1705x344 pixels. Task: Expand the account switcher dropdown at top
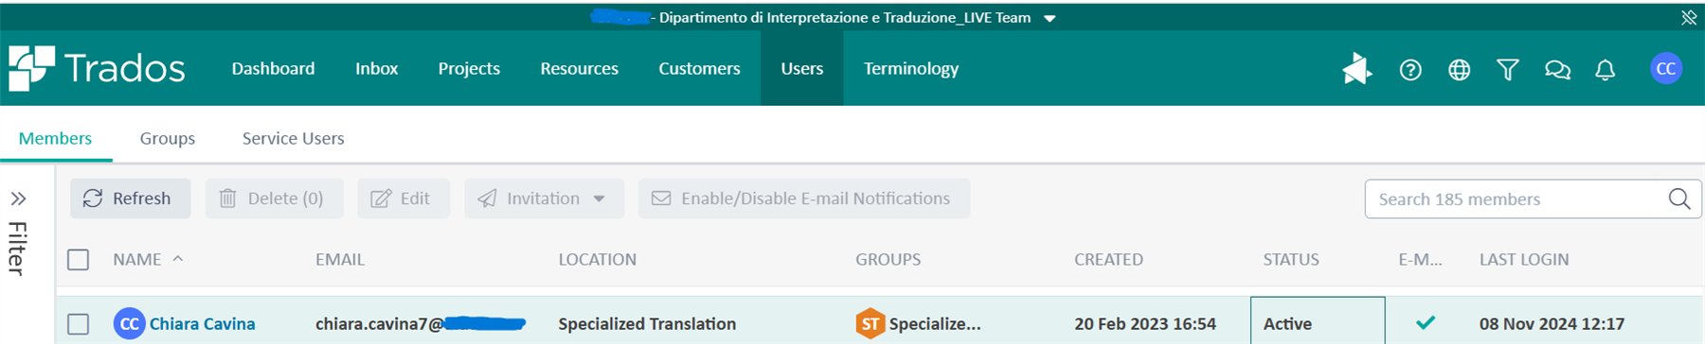pos(1050,18)
